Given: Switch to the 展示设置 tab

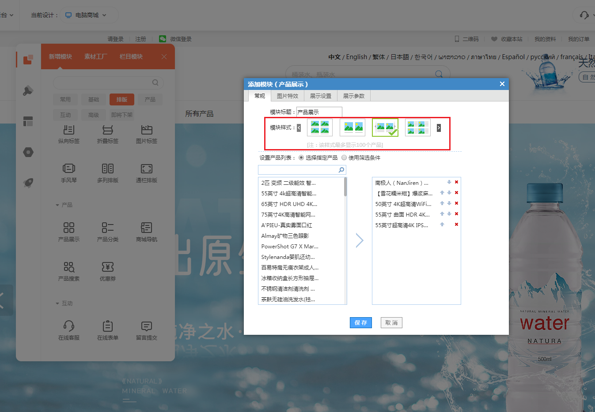Looking at the screenshot, I should pos(321,96).
